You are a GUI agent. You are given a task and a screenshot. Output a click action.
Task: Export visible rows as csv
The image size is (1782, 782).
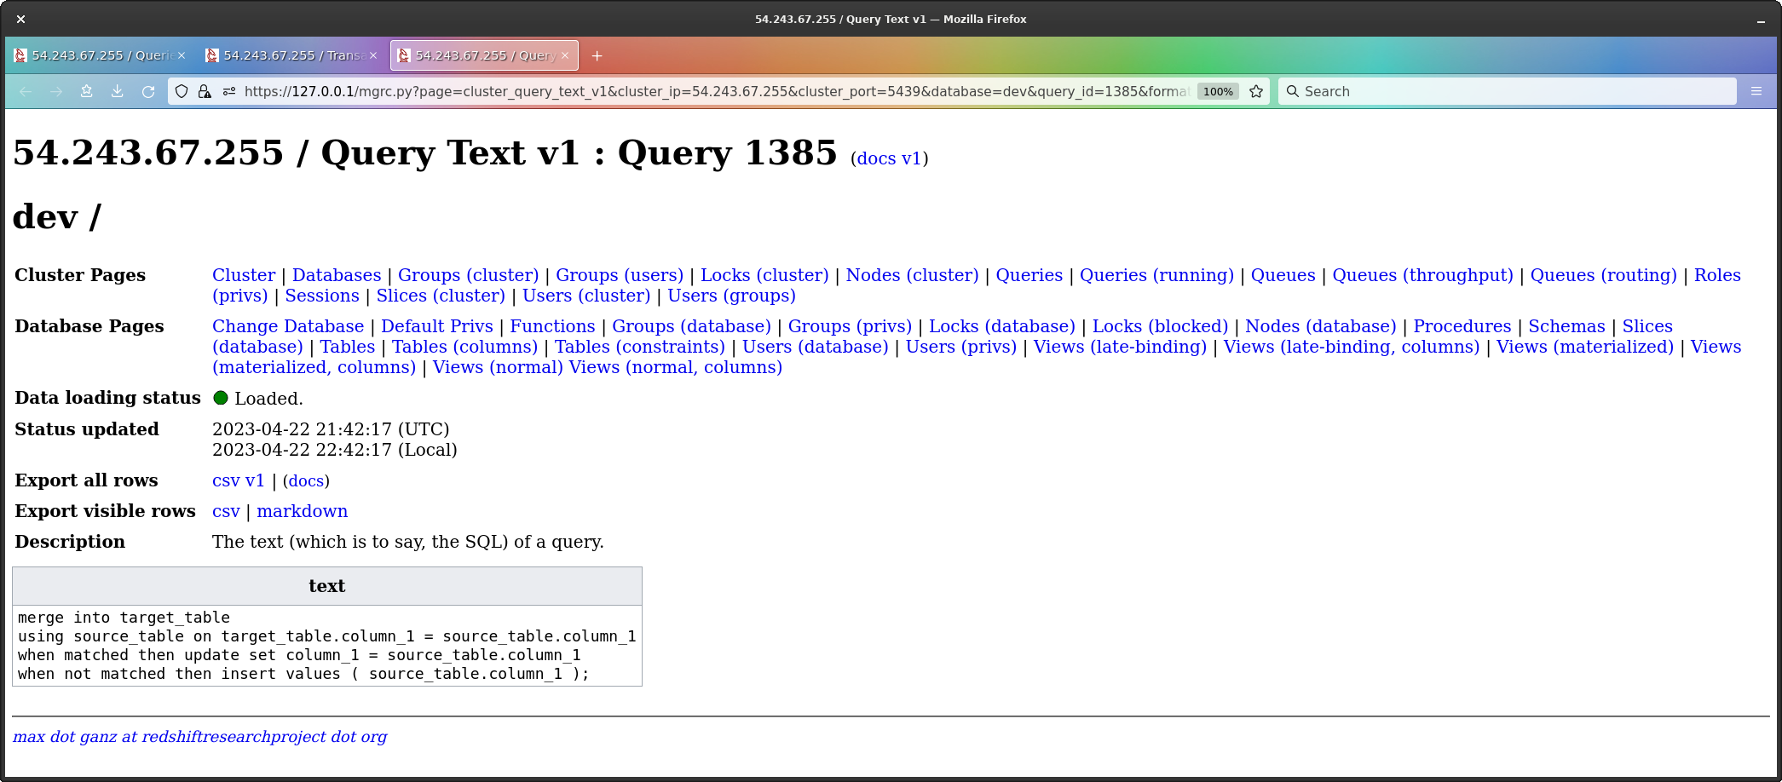click(x=226, y=511)
